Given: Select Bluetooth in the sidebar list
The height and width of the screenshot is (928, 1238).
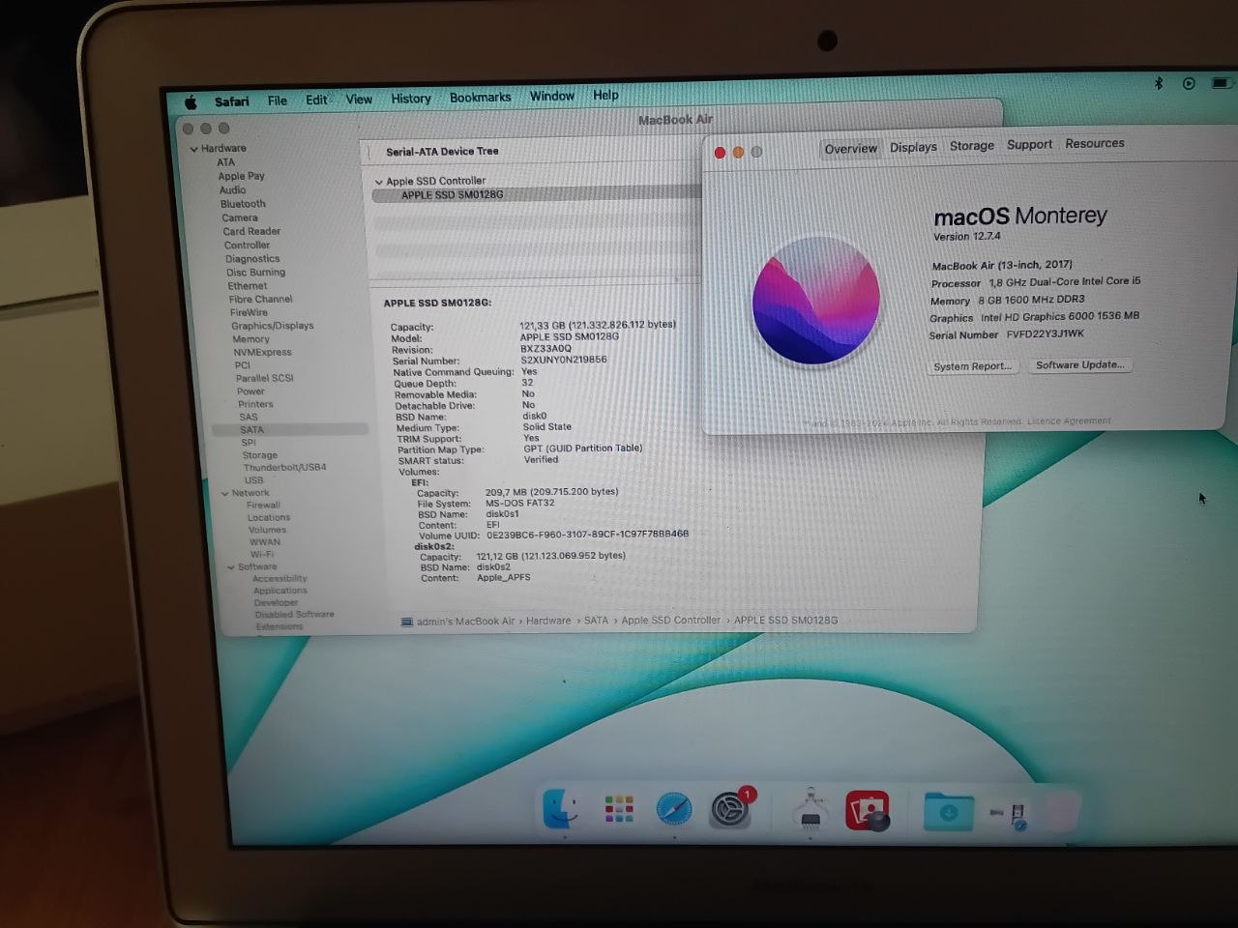Looking at the screenshot, I should tap(243, 204).
